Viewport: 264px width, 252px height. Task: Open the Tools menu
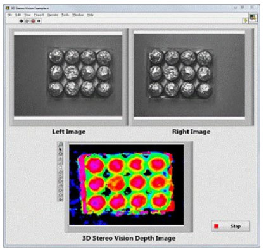[65, 15]
